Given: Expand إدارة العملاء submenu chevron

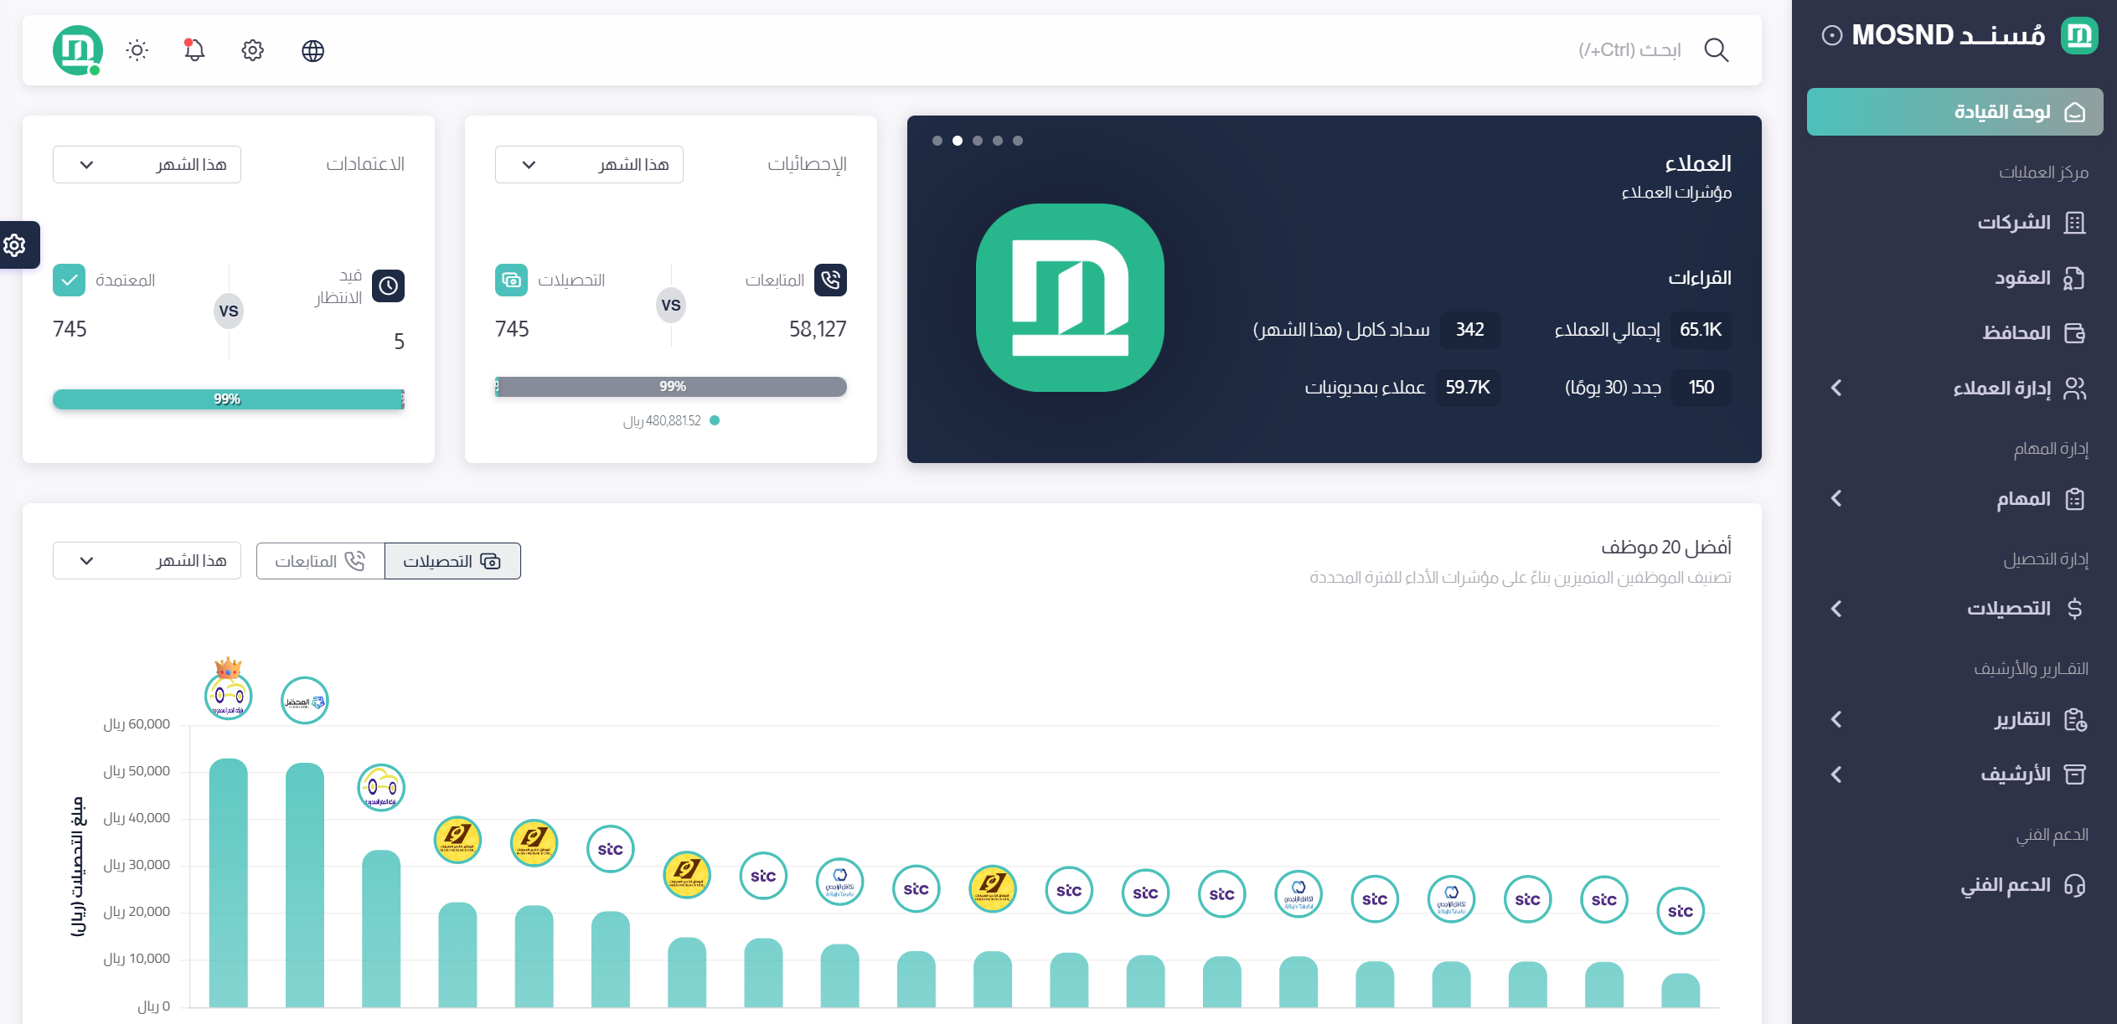Looking at the screenshot, I should [x=1836, y=388].
